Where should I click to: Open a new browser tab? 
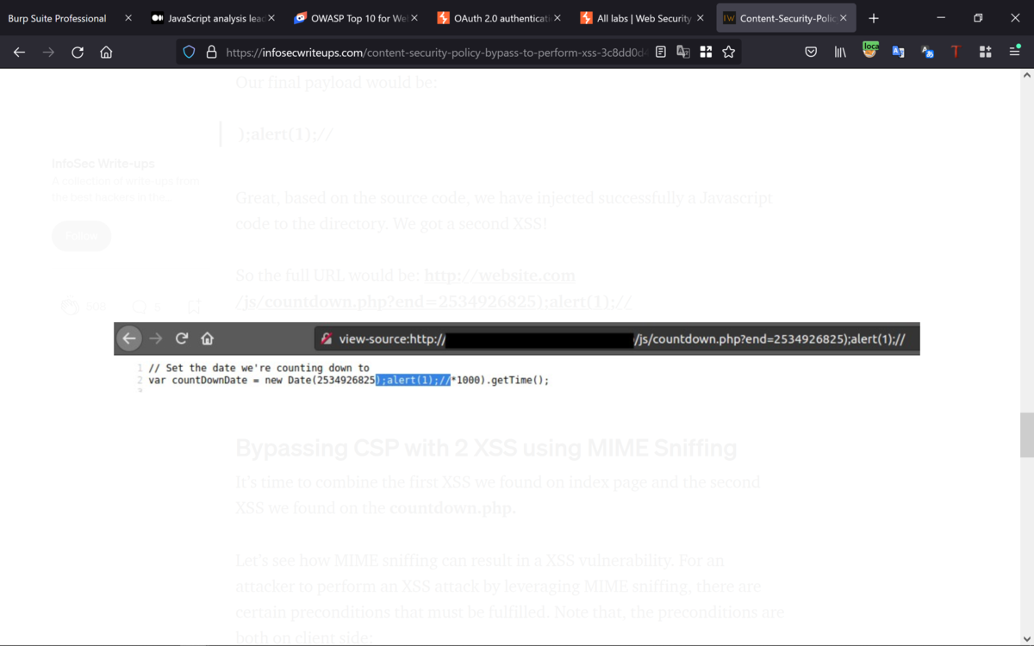click(x=873, y=18)
